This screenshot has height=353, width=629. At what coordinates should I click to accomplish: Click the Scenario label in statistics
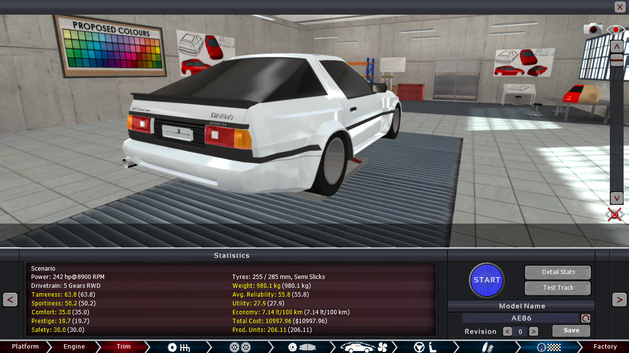click(43, 268)
